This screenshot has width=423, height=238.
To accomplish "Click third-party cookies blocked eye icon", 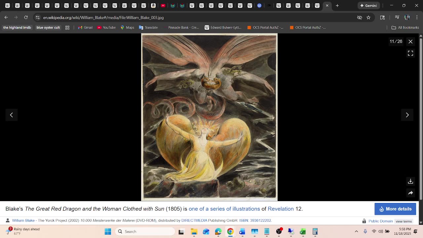I will [x=360, y=18].
